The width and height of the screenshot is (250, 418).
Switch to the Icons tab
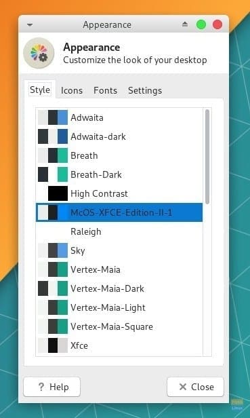[x=72, y=91]
